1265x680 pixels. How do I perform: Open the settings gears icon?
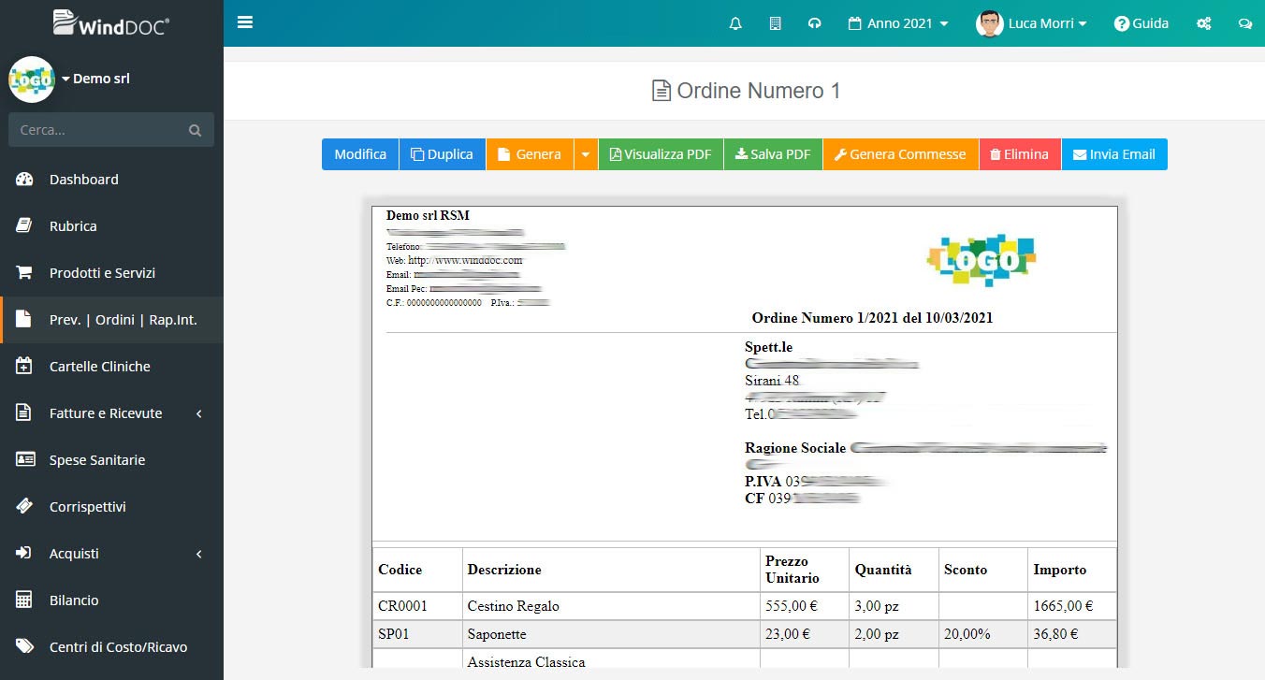[1204, 23]
